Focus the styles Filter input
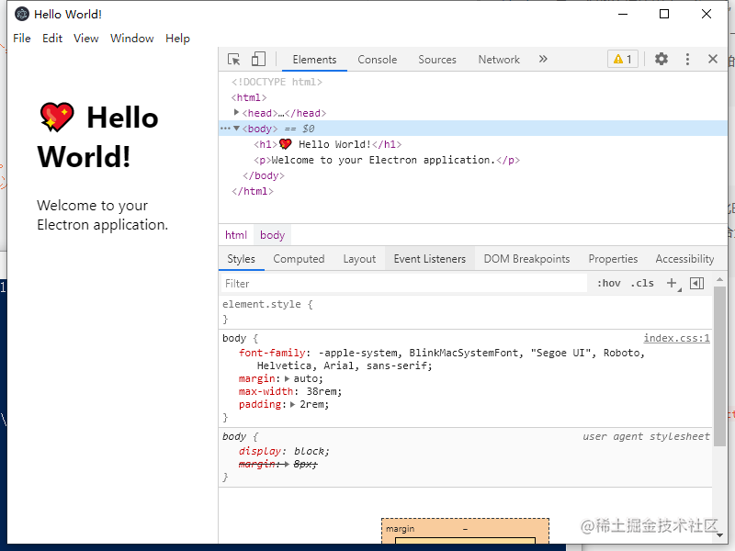Screen dimensions: 735x551 pos(403,284)
